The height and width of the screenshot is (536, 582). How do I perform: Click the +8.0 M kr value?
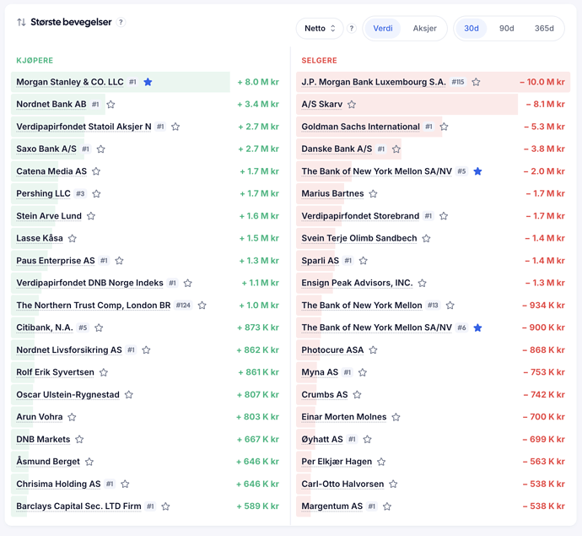coord(258,82)
